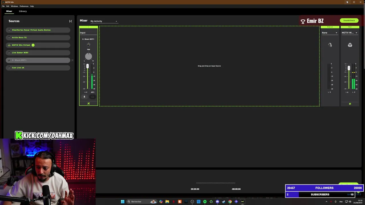Open Google Chrome from the taskbar
This screenshot has width=365, height=205.
(230, 202)
